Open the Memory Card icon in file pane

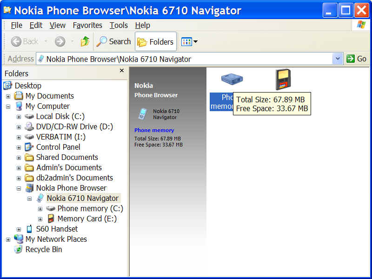pyautogui.click(x=283, y=79)
